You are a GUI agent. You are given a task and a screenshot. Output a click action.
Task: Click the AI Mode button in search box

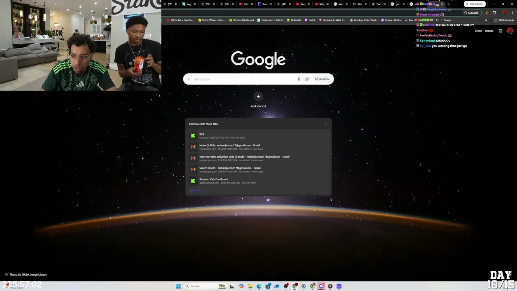(x=322, y=79)
